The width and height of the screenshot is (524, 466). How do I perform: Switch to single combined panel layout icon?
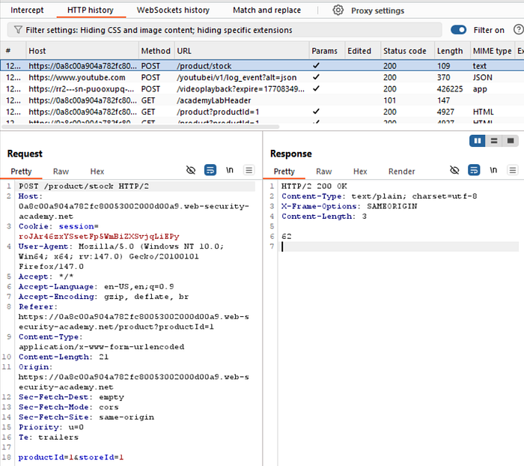(511, 141)
